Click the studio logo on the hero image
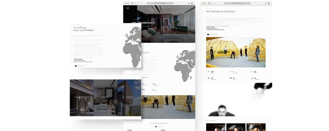The width and height of the screenshot is (329, 131). tap(128, 8)
